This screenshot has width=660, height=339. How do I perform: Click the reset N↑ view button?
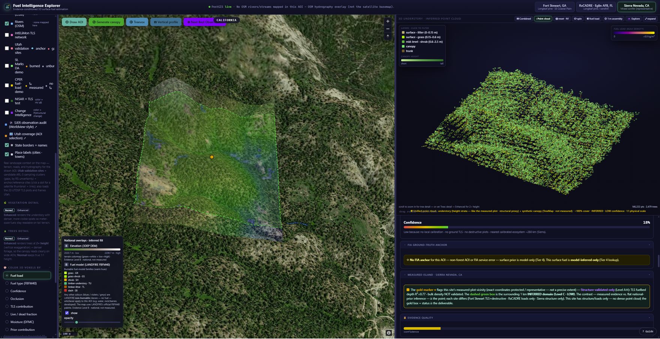click(x=562, y=19)
